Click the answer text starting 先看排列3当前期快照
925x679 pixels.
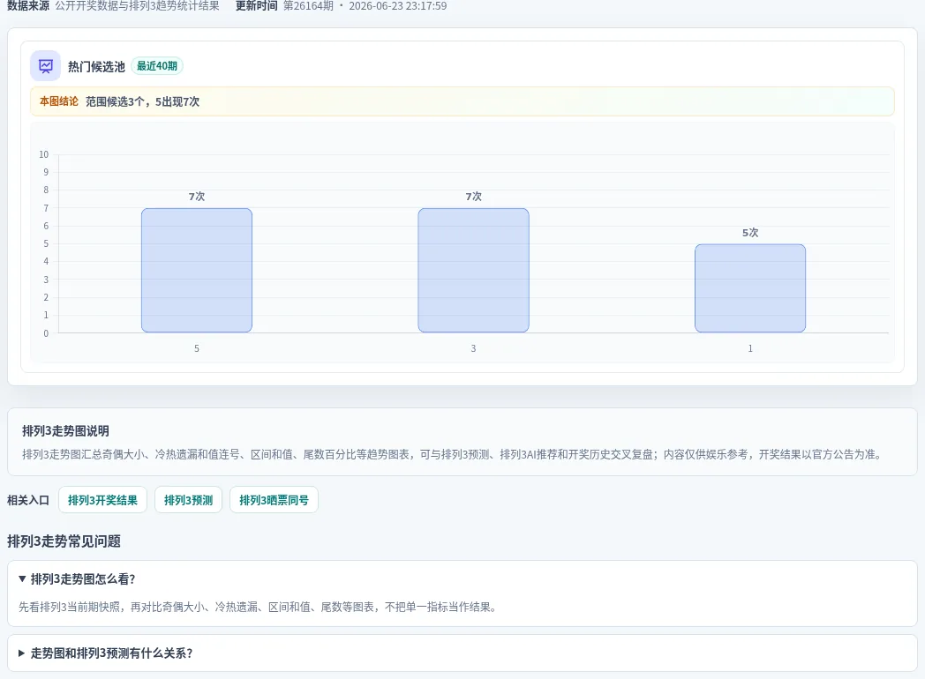tap(258, 607)
